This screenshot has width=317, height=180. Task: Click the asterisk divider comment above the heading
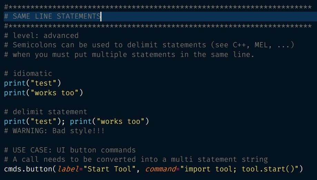[158, 7]
